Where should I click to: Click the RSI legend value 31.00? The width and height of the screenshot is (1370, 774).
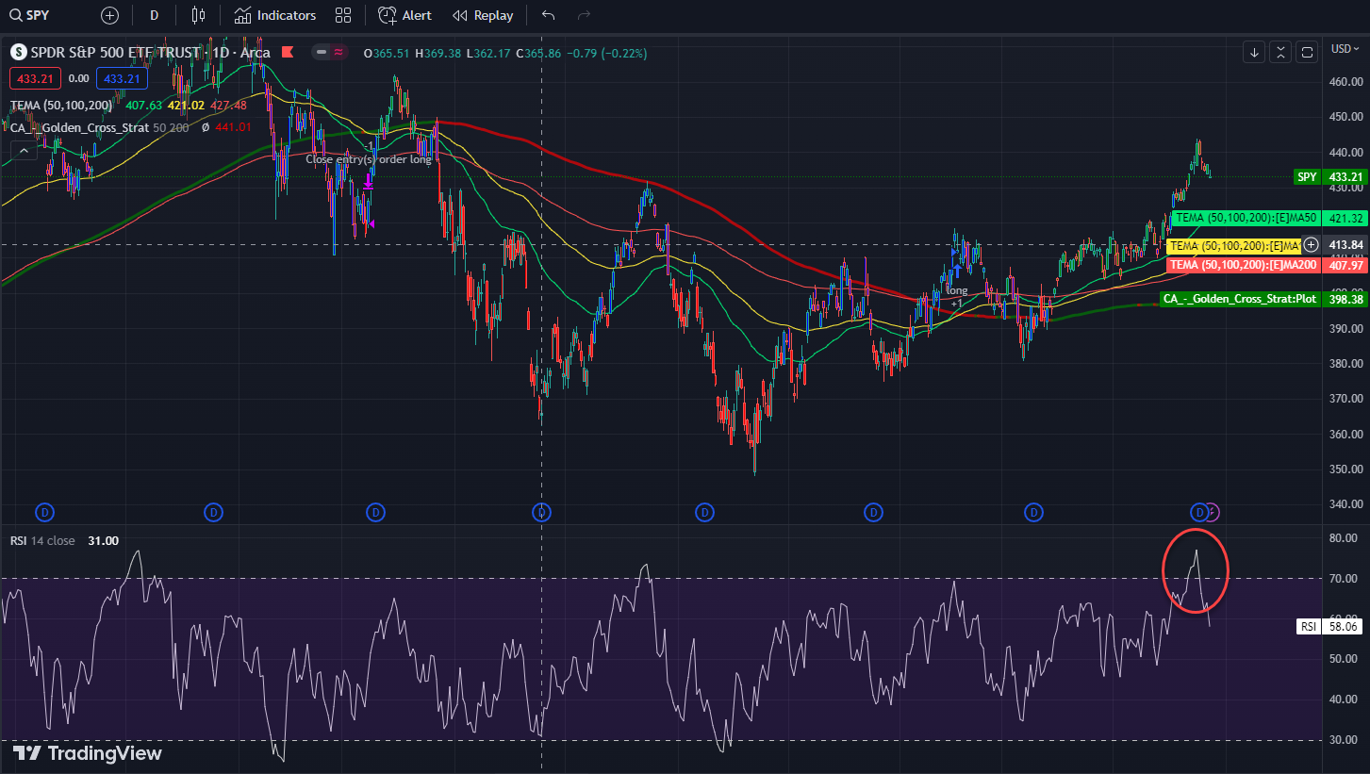point(103,540)
